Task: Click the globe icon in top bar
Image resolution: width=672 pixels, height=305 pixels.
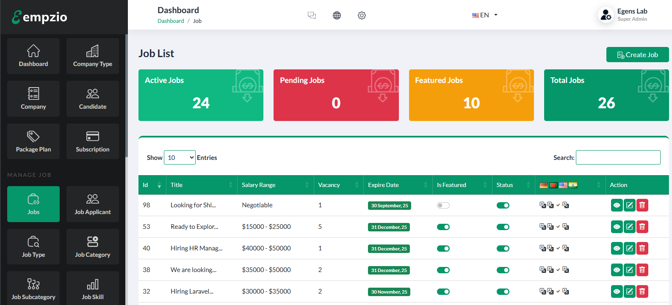Action: click(337, 15)
